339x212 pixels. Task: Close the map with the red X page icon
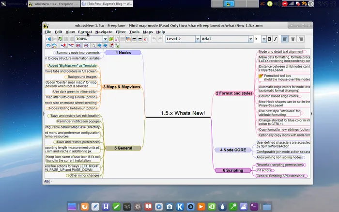coord(145,39)
